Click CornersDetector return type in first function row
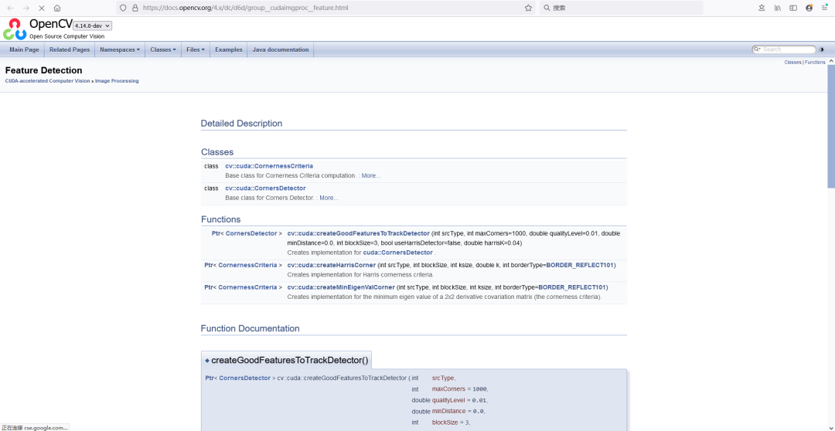Screen dimensions: 835x431 click(251, 233)
